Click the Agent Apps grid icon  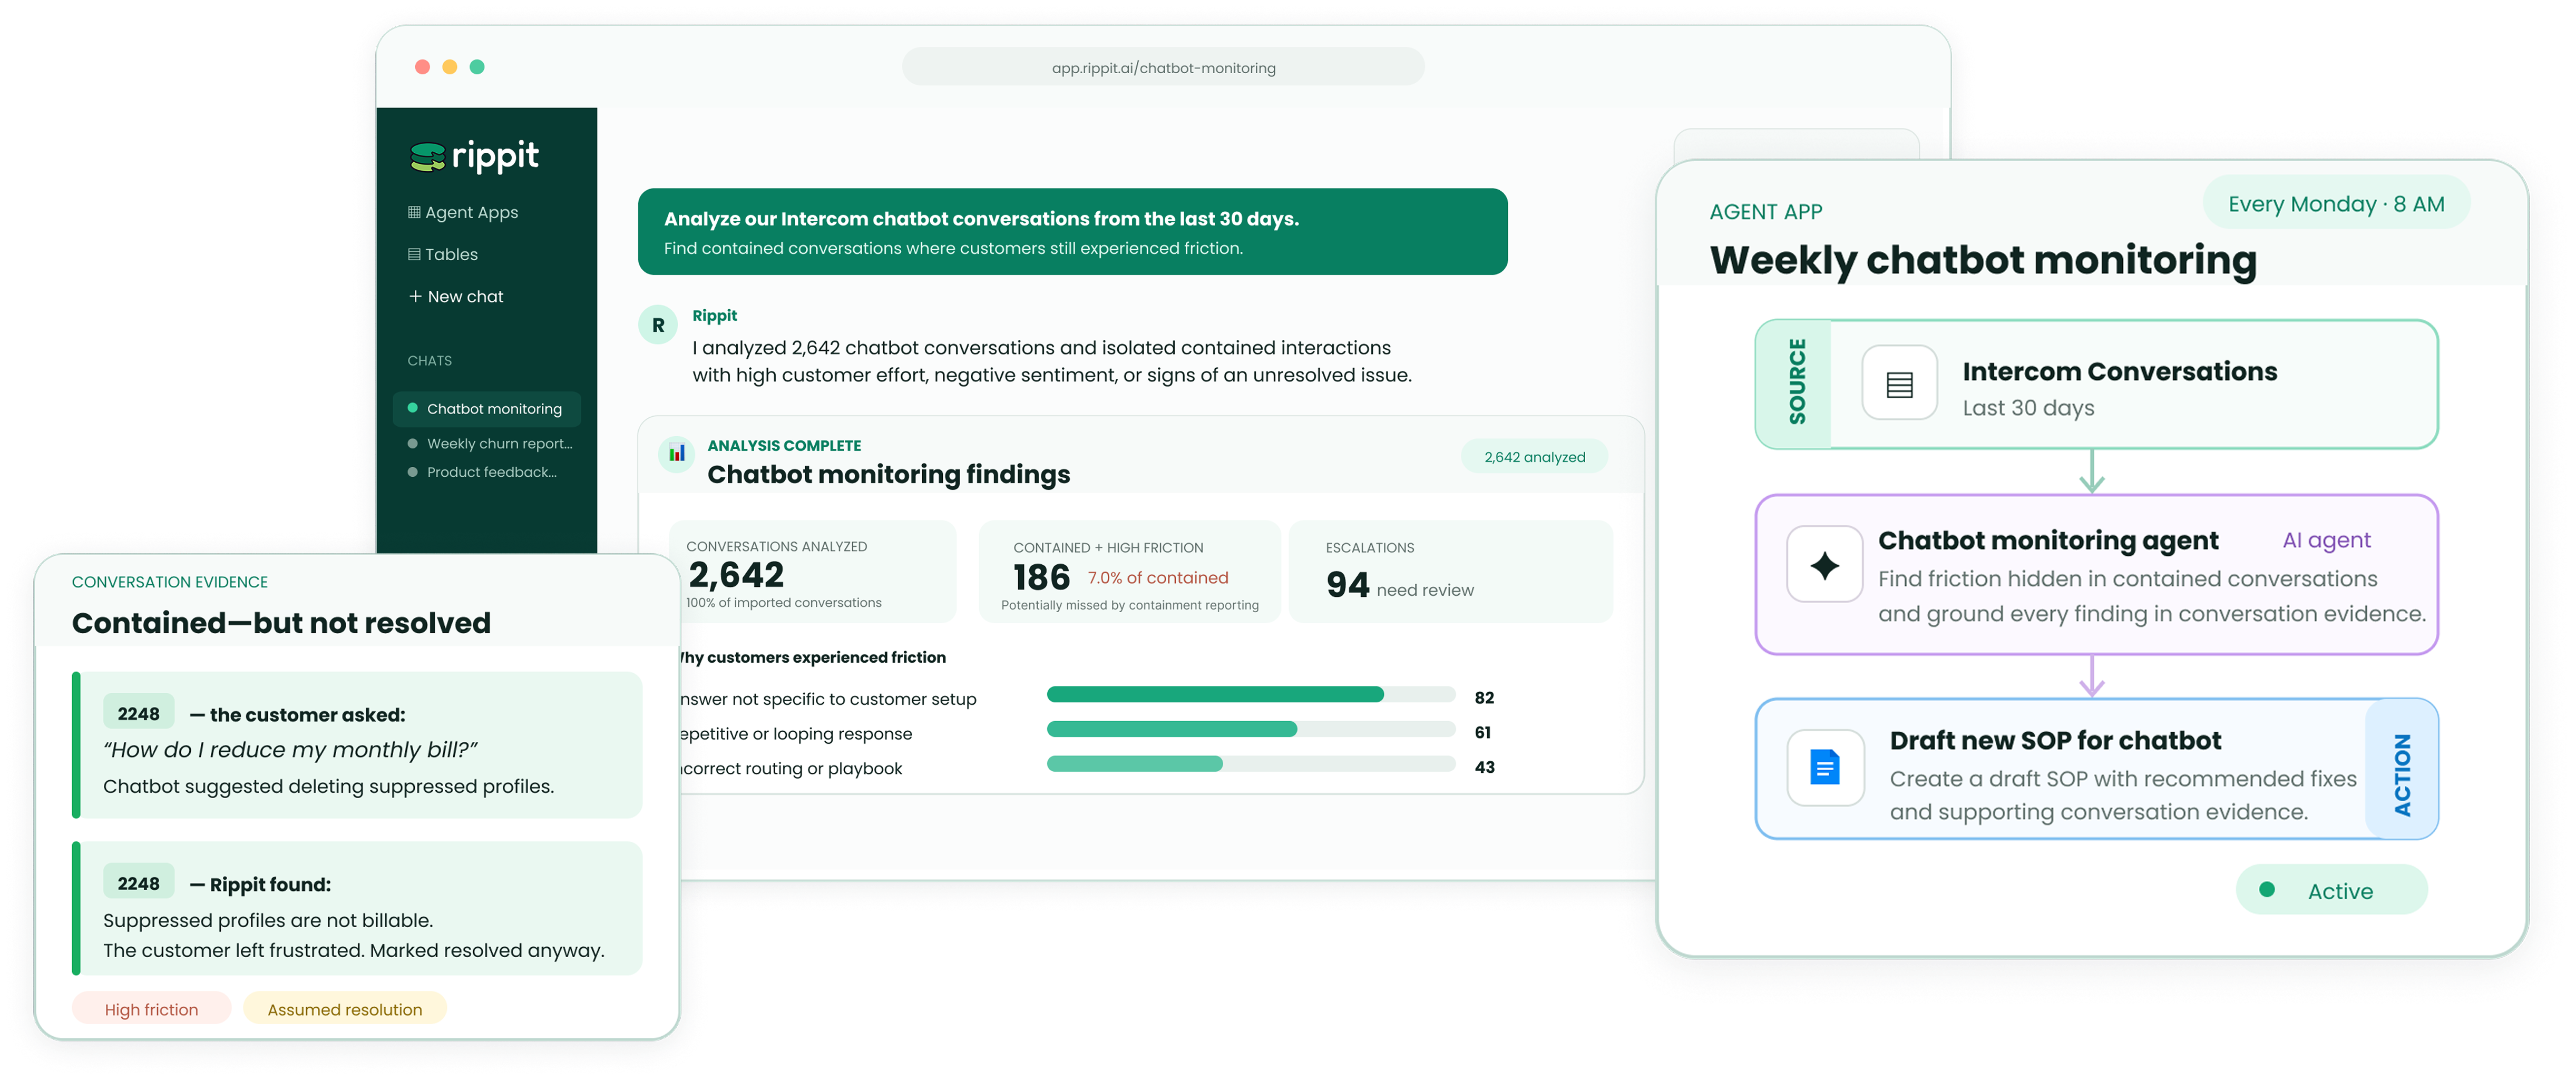click(x=414, y=212)
